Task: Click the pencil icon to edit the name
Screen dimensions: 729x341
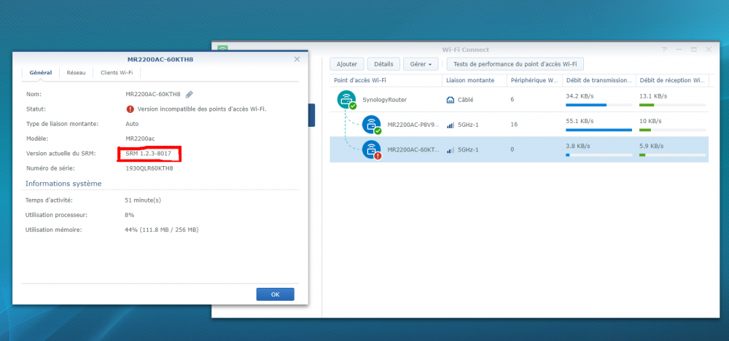Action: click(190, 94)
